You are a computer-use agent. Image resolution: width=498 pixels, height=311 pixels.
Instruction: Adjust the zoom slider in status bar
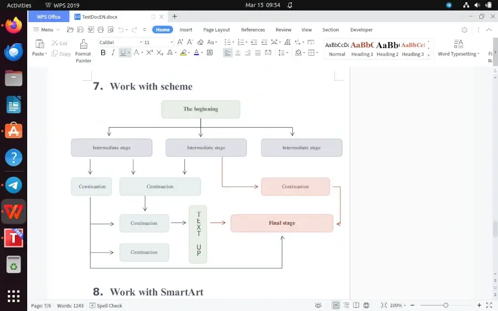445,305
